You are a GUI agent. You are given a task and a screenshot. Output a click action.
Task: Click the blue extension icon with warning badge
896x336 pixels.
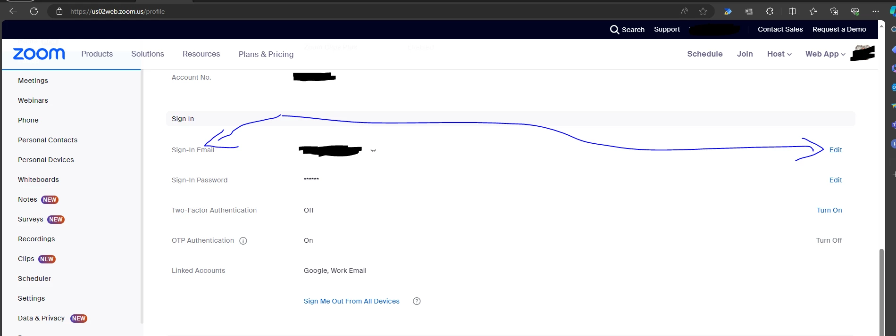(x=728, y=11)
